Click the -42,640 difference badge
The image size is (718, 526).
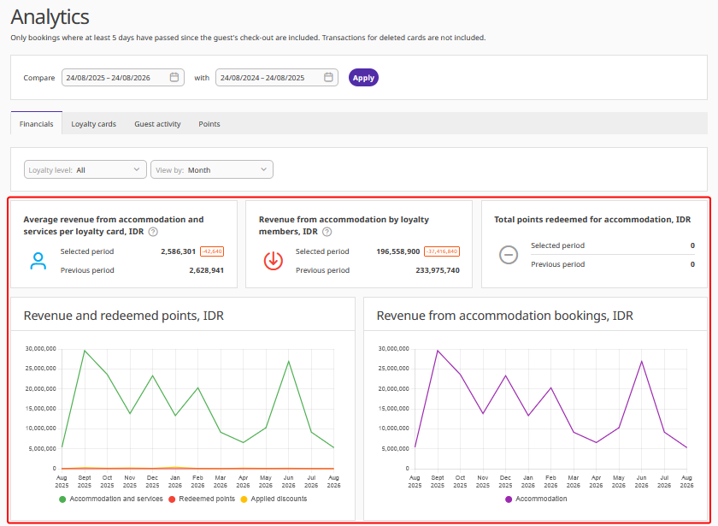click(212, 251)
